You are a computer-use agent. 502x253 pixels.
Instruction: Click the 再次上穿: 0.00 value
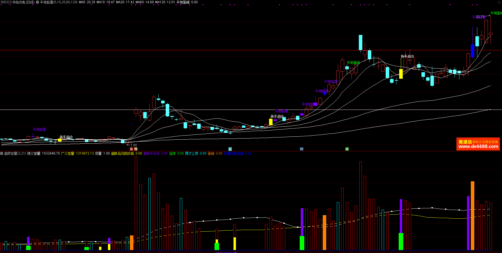[x=196, y=153]
